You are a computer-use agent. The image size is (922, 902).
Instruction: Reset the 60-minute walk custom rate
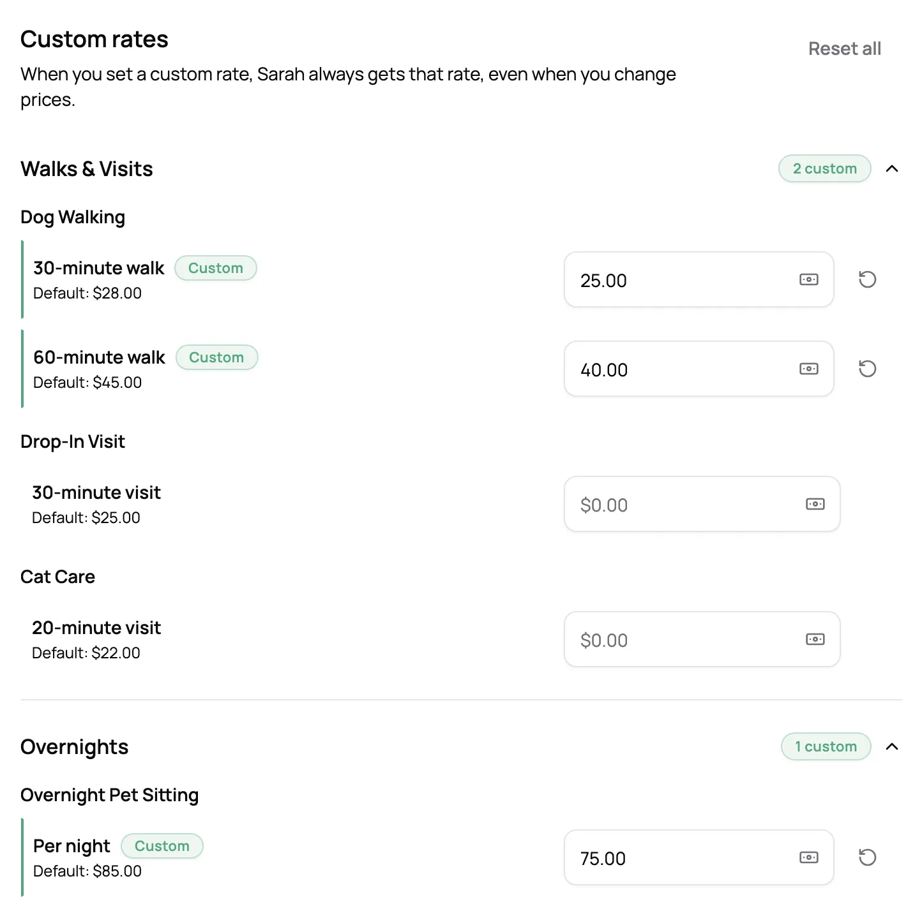point(867,369)
